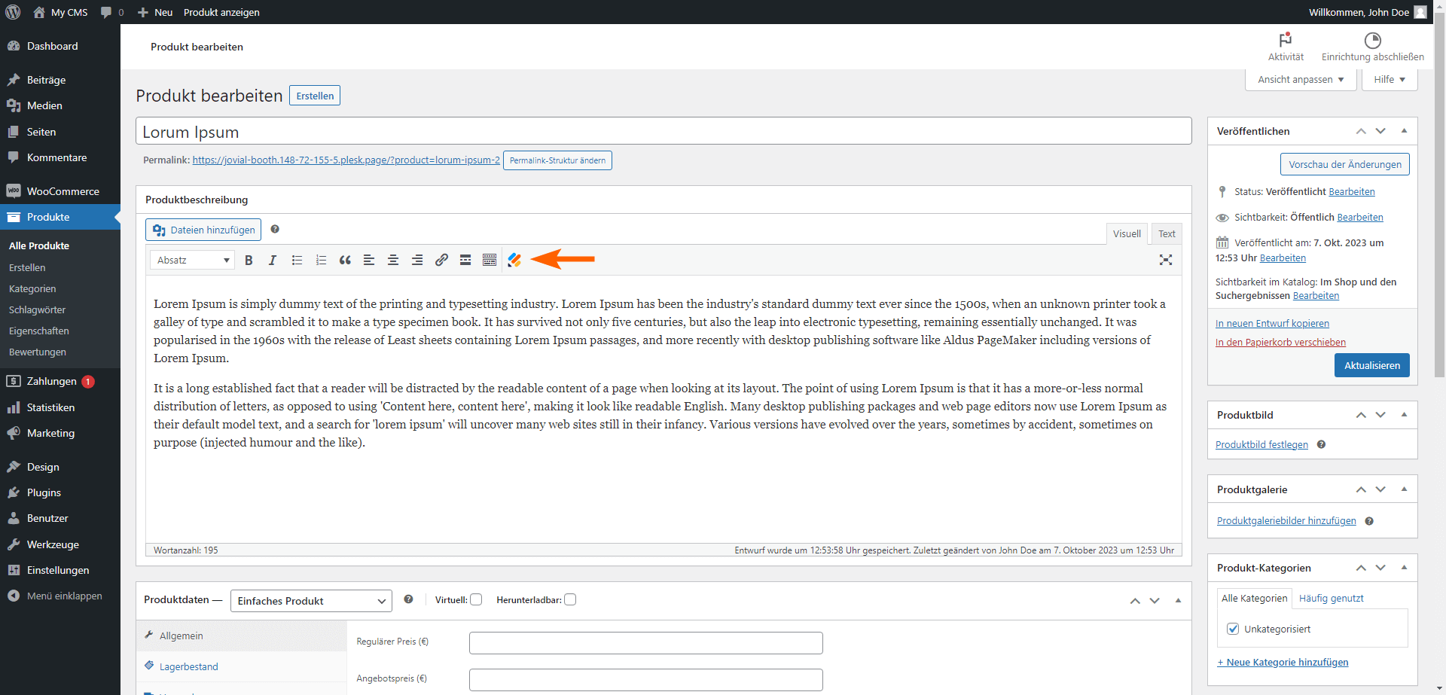
Task: Click the Erstellen button beside page heading
Action: (315, 96)
